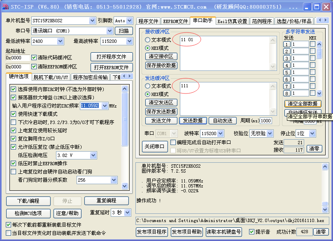Switch to 脱机下载/U8/U7 tab
The height and width of the screenshot is (241, 333).
click(51, 77)
